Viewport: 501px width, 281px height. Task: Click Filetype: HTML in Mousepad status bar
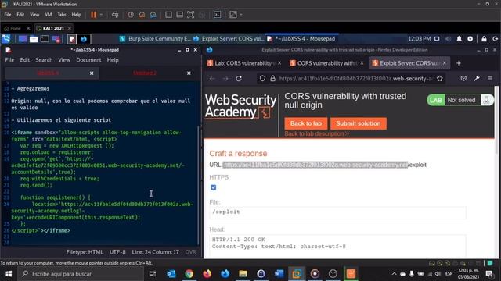coord(85,252)
